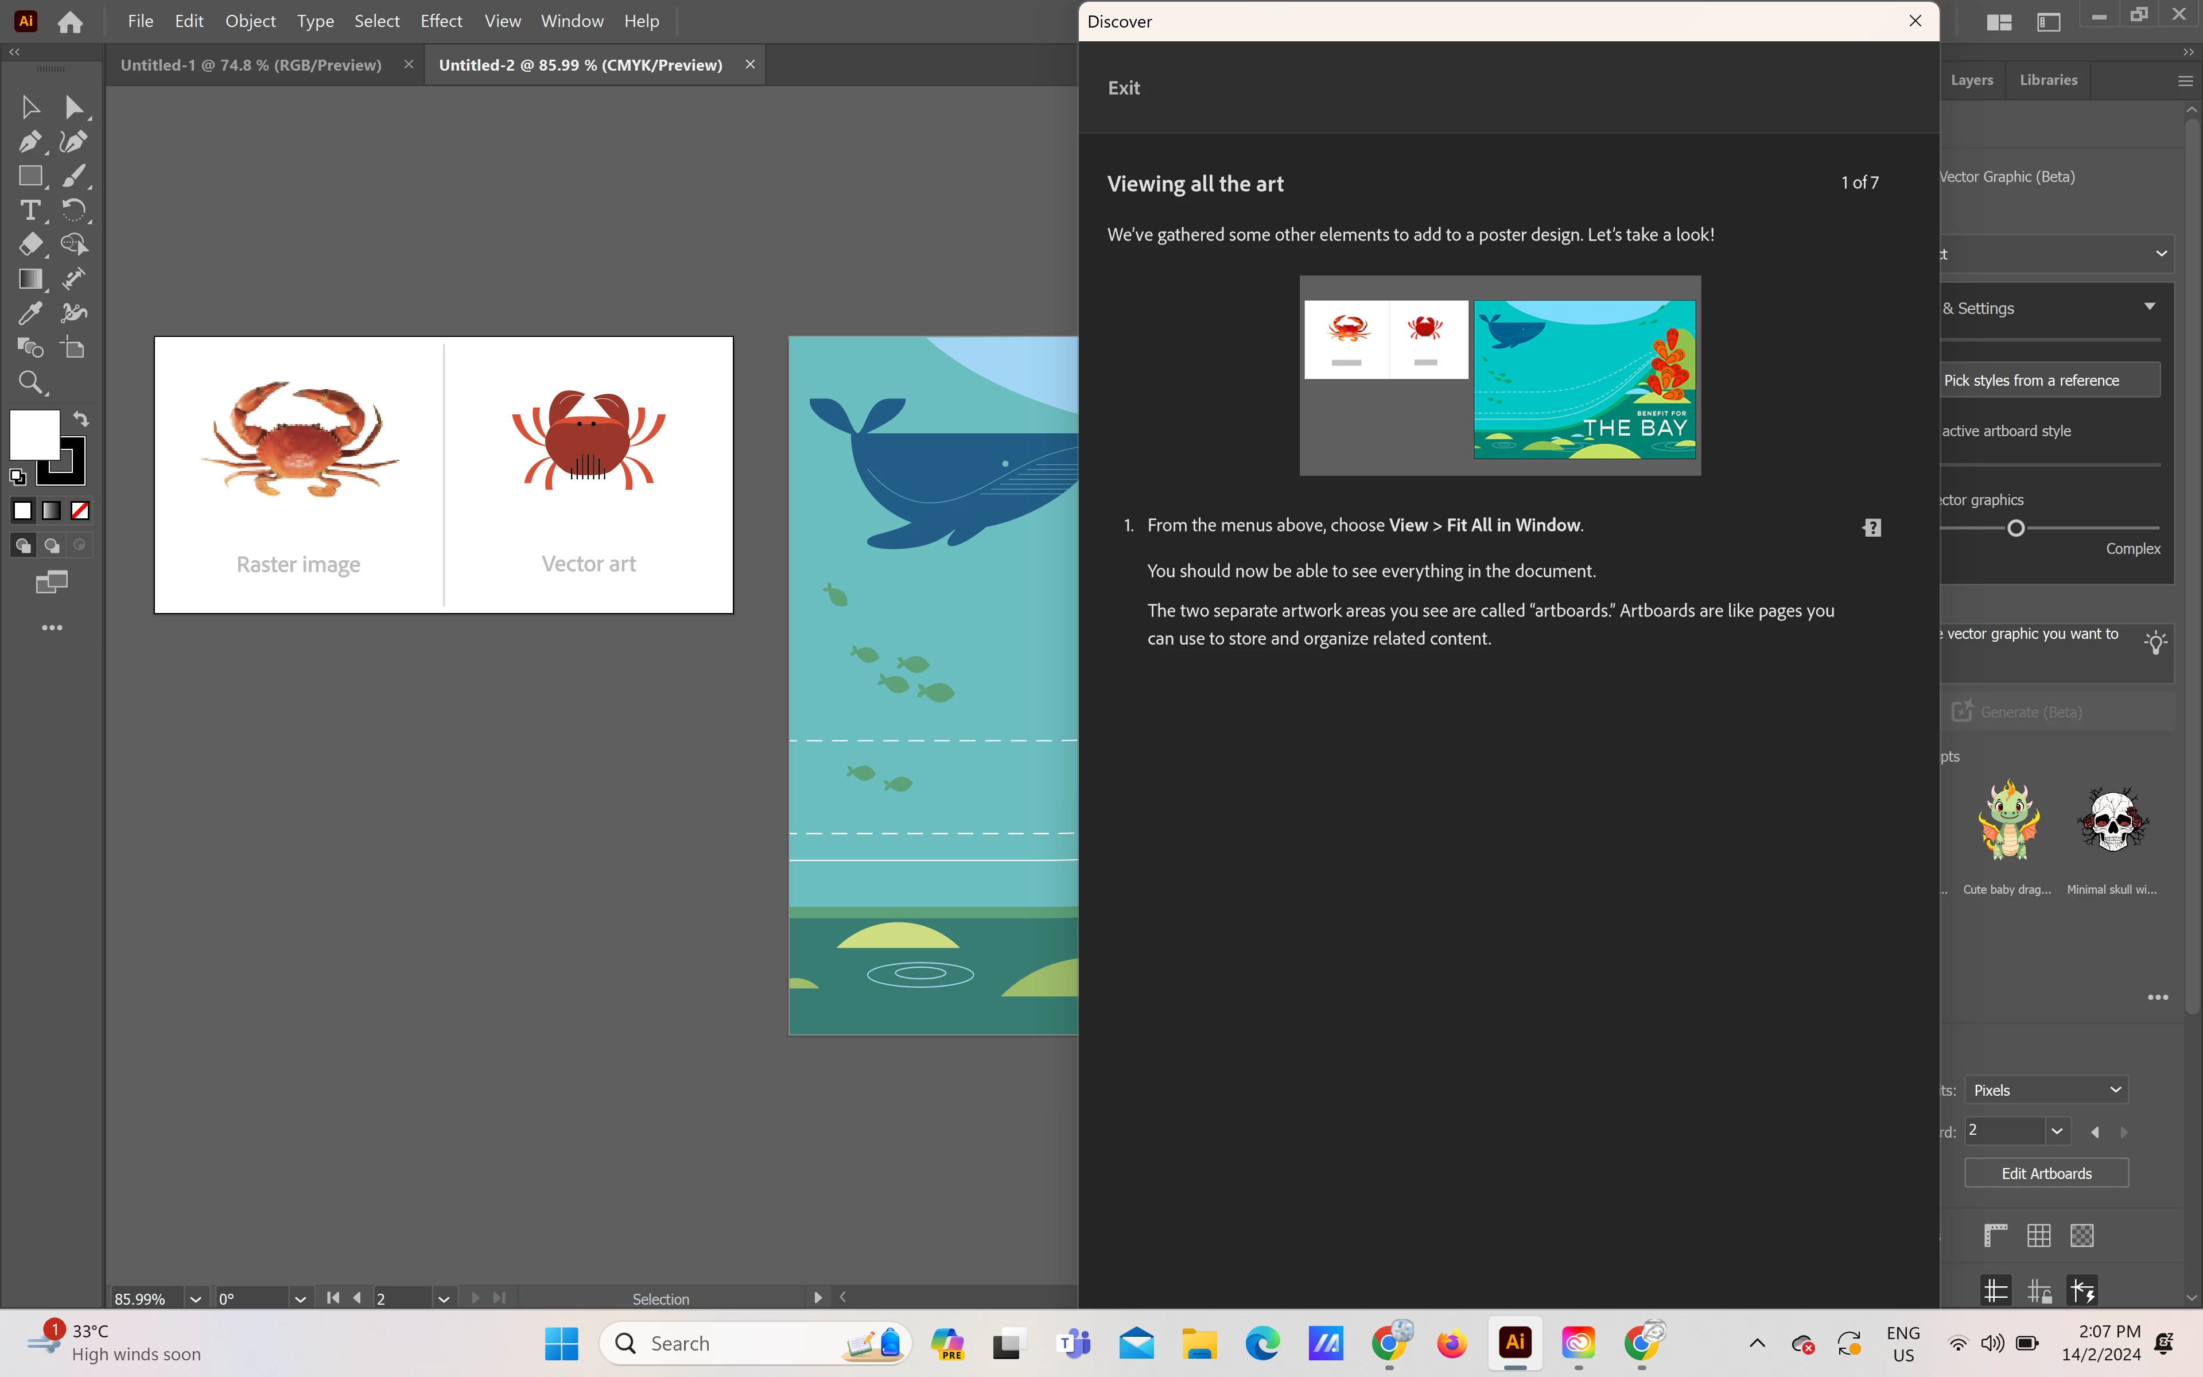Select the Pen tool
This screenshot has height=1377, width=2203.
tap(29, 141)
